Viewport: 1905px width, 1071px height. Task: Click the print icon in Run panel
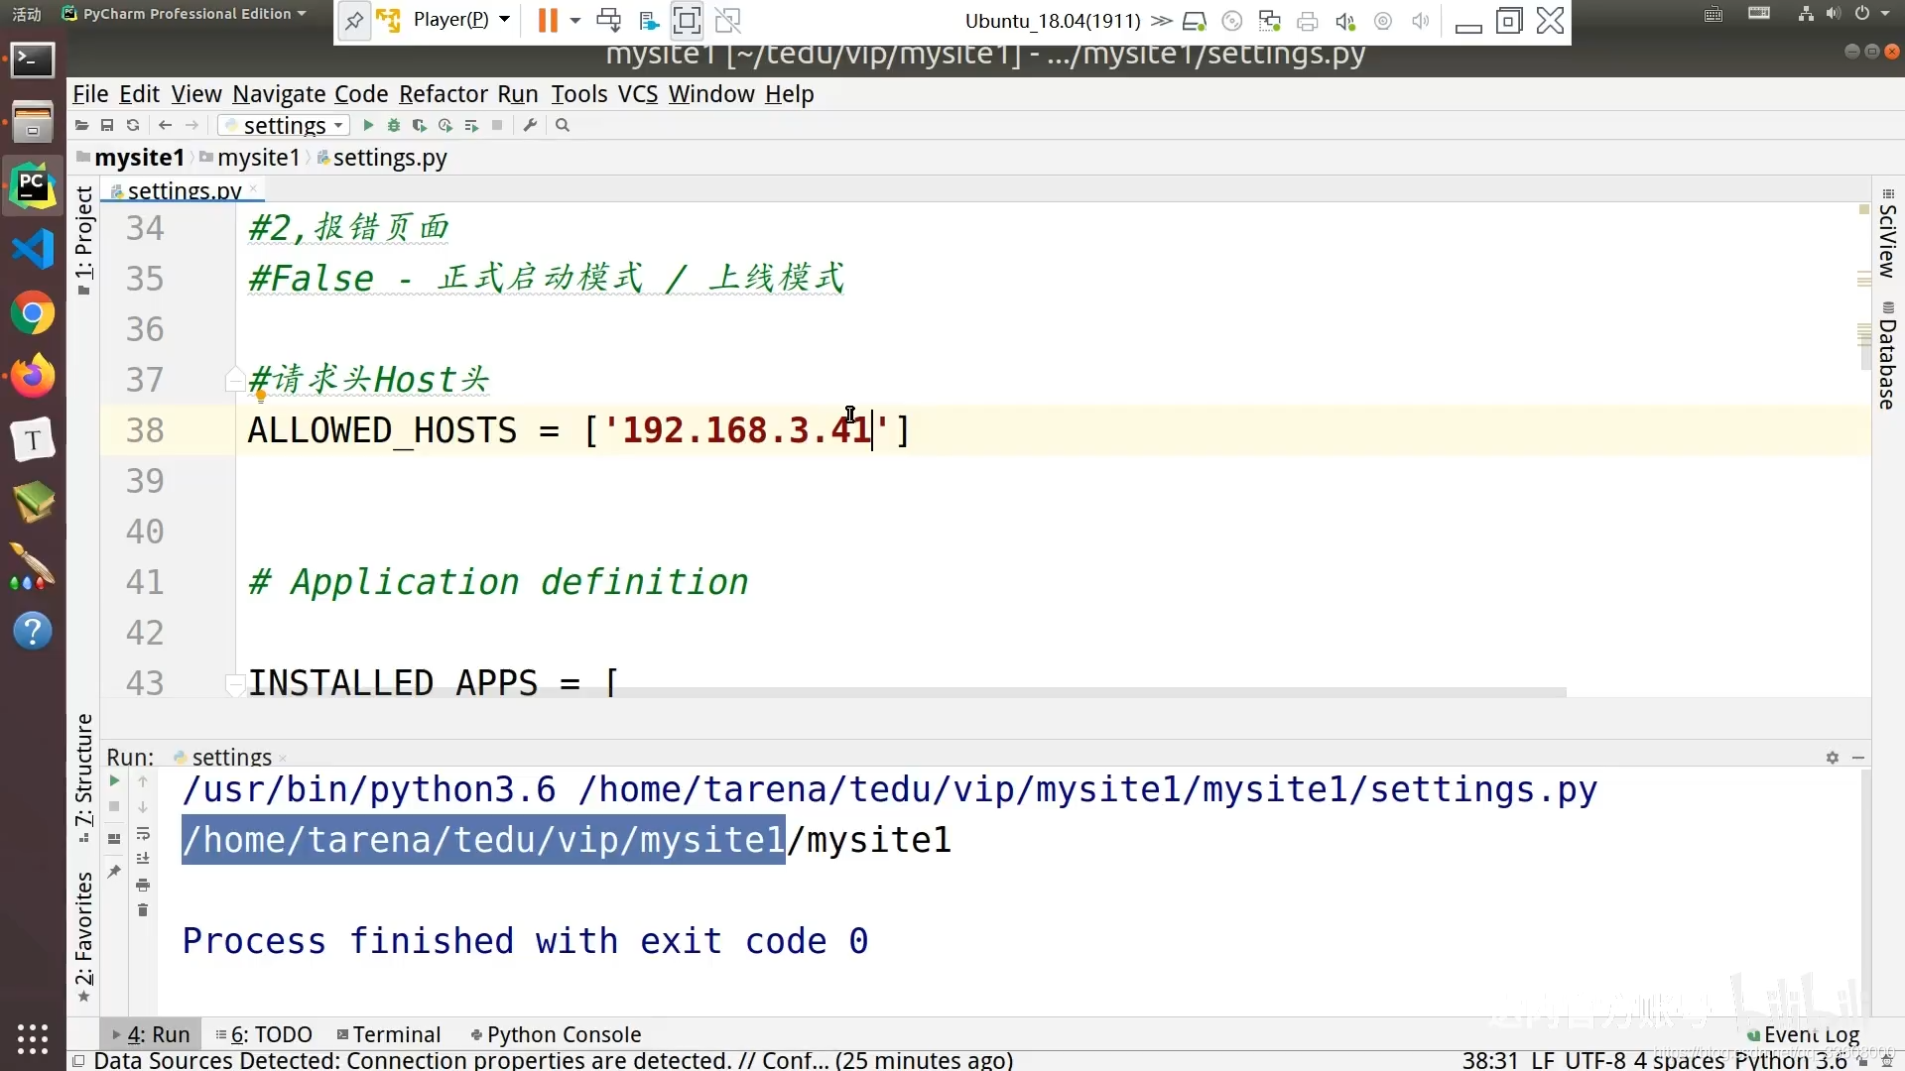coord(143,885)
